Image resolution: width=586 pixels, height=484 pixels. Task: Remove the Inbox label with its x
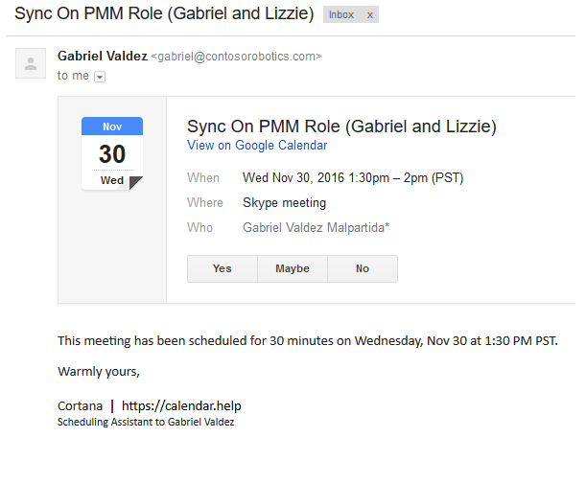click(370, 15)
